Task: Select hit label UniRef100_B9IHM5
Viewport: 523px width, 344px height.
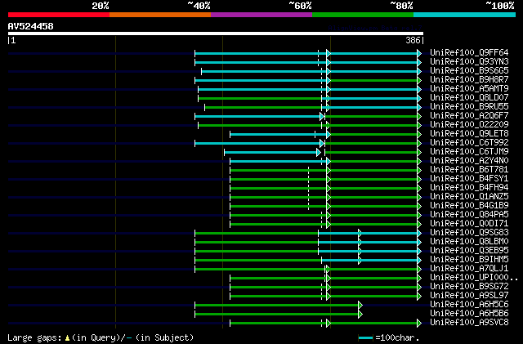Action: [469, 260]
